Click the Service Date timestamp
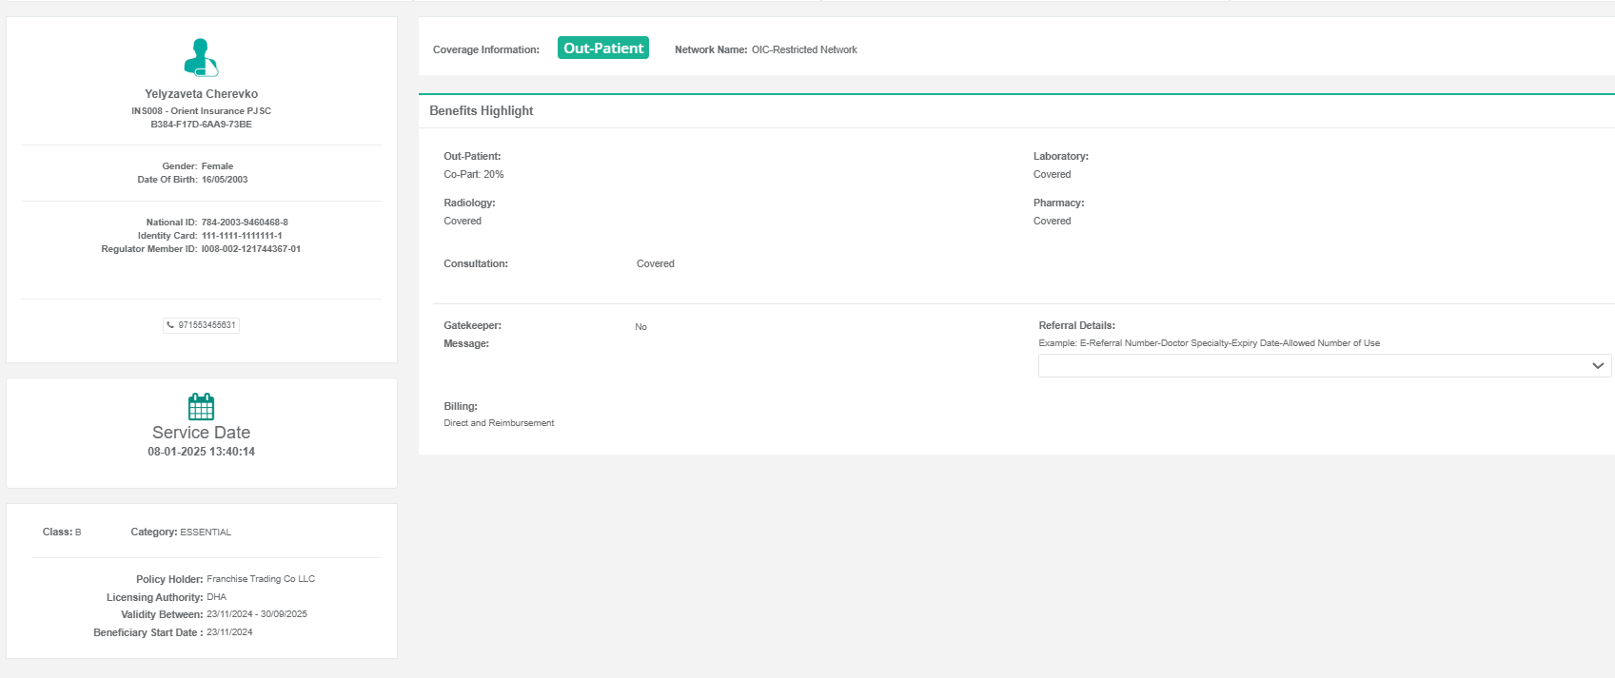Screen dimensions: 1615x678 coord(201,452)
